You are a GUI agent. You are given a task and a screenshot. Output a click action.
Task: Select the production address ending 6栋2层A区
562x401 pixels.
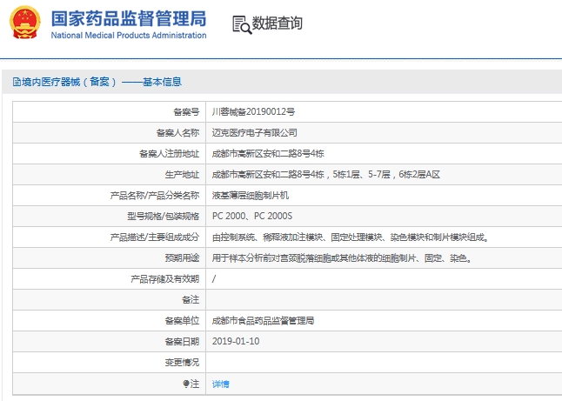click(325, 175)
